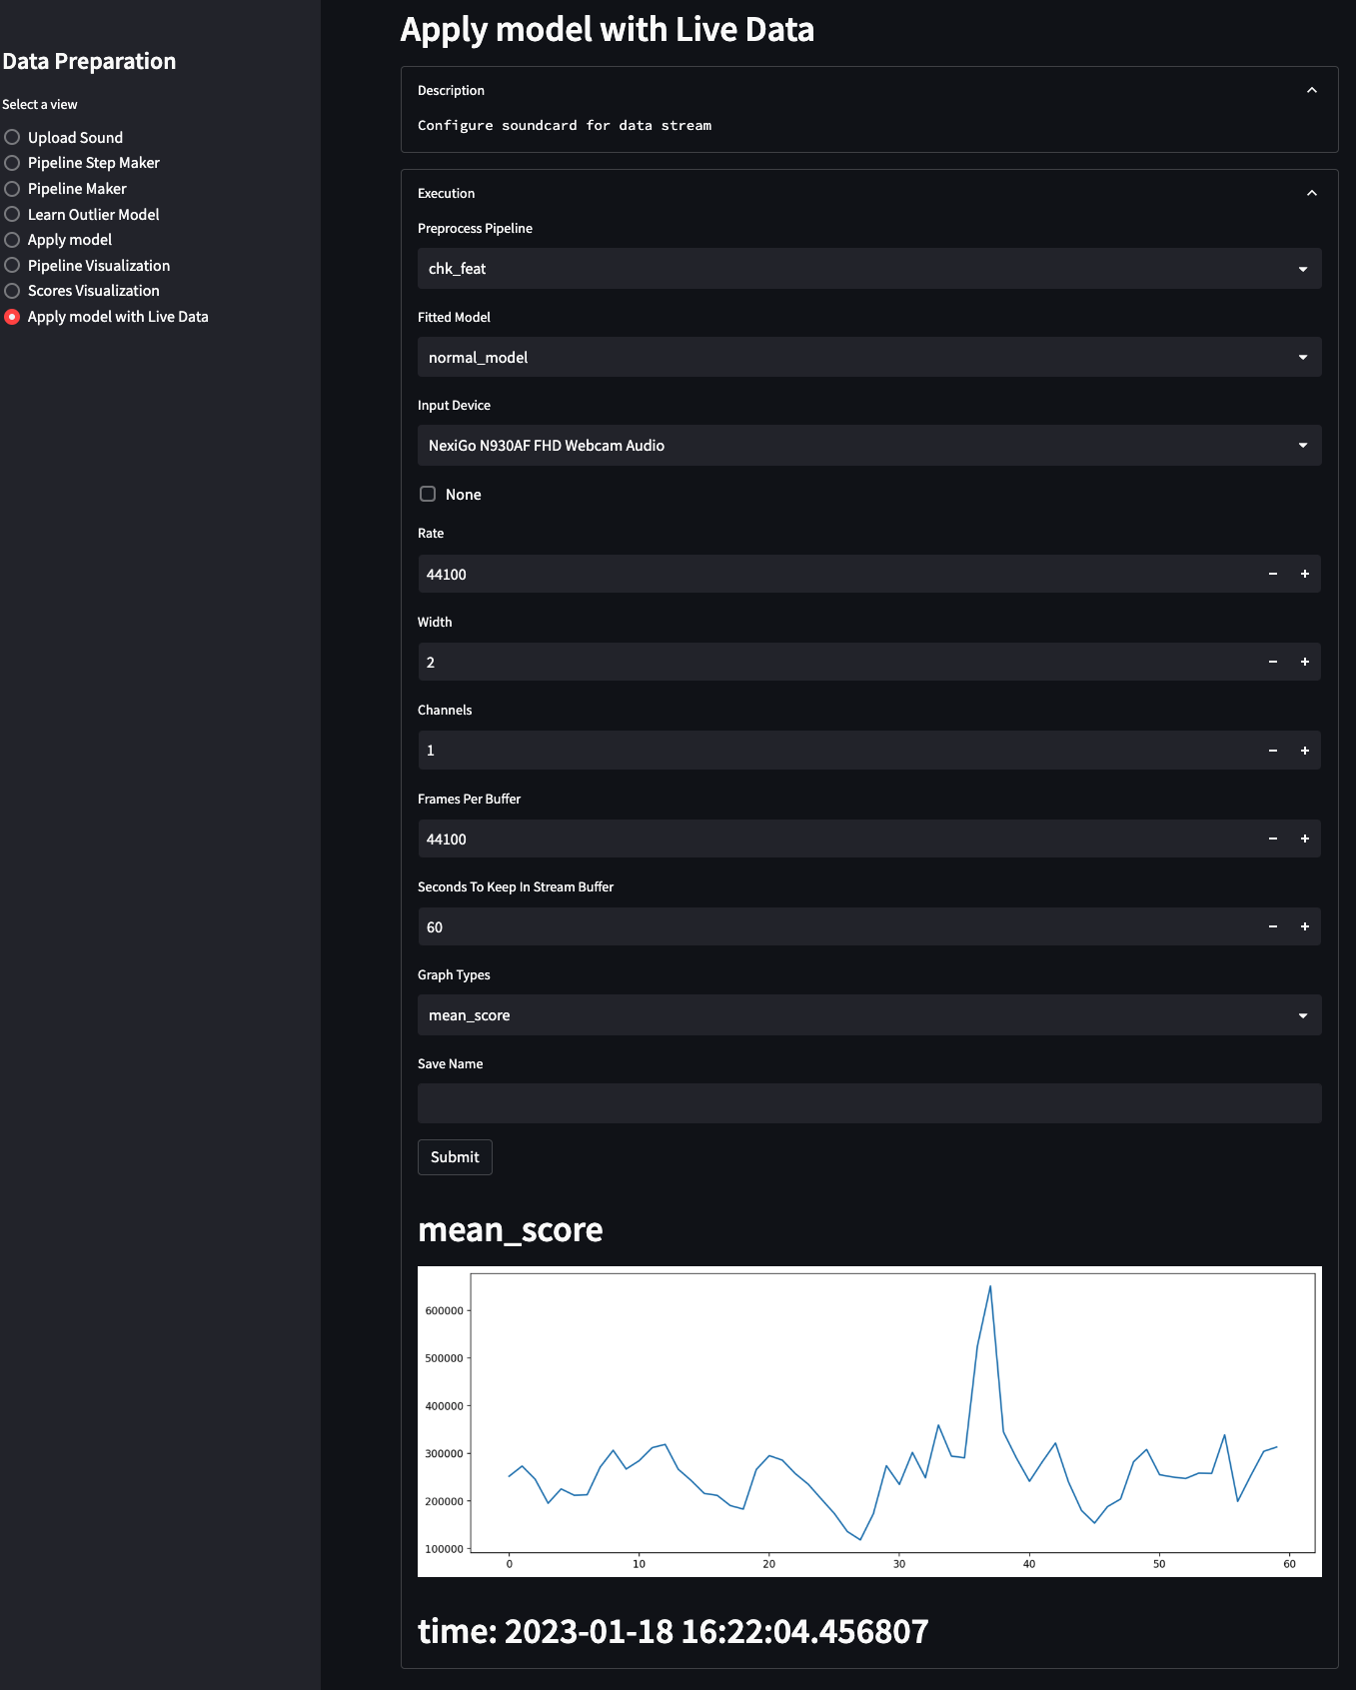Open the Fitted Model dropdown showing normal_model

tap(869, 357)
